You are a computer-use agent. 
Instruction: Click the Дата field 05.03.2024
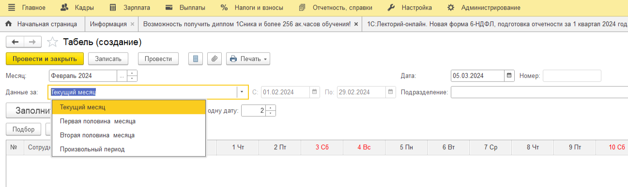(x=477, y=76)
